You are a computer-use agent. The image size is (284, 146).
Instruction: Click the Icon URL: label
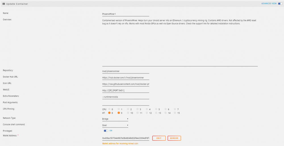click(x=7, y=83)
